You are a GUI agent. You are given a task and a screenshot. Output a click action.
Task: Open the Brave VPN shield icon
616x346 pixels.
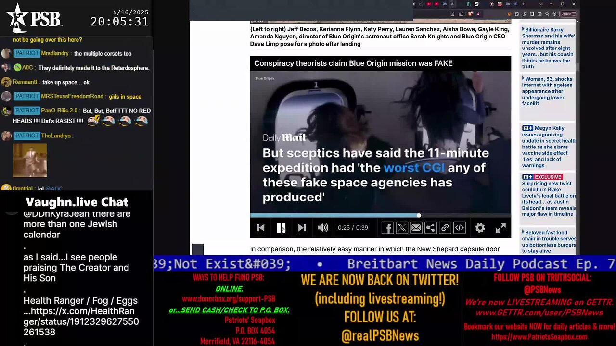554,14
